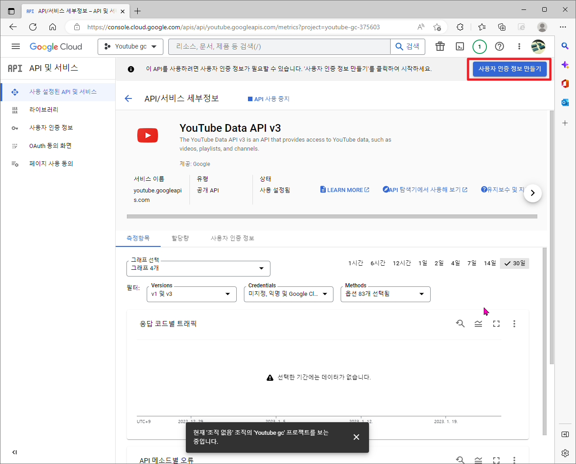Click the Google account avatar
The height and width of the screenshot is (464, 576).
pyautogui.click(x=538, y=46)
